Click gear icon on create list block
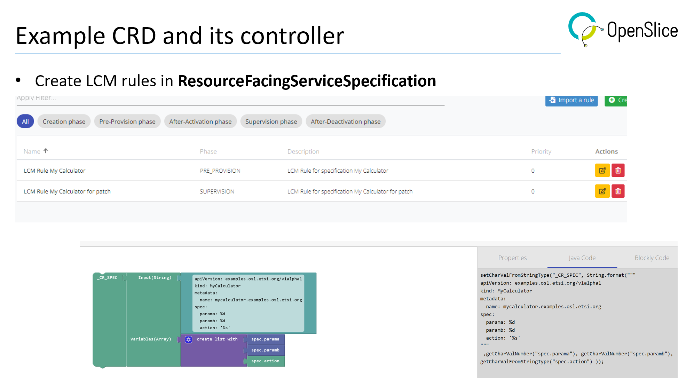 click(x=188, y=339)
